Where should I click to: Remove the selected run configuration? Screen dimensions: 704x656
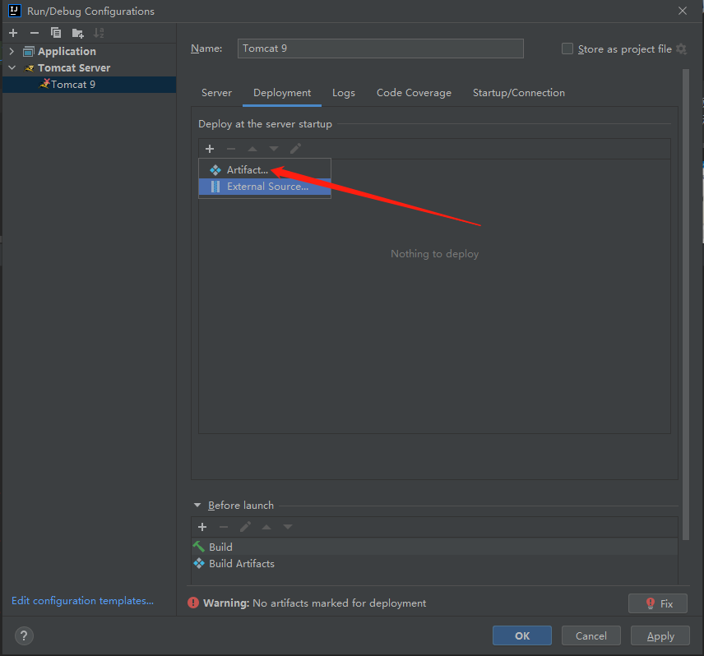tap(35, 33)
